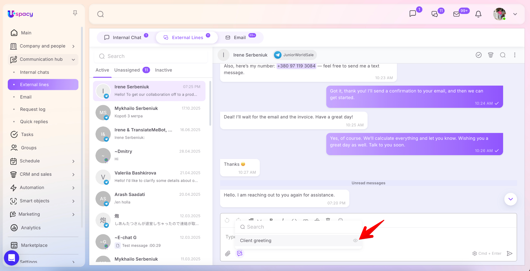This screenshot has width=530, height=271.
Task: Click the conversation list Search field
Action: [x=151, y=56]
